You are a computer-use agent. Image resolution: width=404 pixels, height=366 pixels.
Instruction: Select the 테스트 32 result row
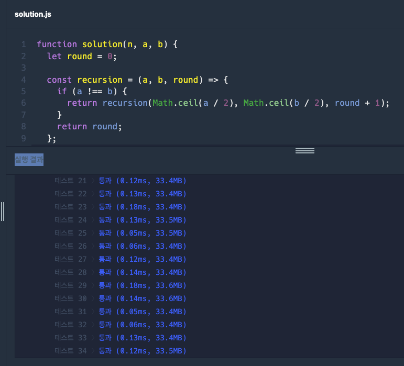click(121, 325)
